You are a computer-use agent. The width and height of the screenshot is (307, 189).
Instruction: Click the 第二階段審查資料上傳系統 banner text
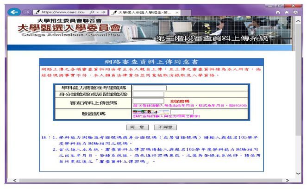click(212, 38)
